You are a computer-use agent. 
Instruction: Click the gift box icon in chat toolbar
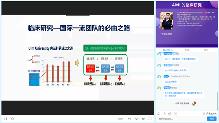coord(170,114)
